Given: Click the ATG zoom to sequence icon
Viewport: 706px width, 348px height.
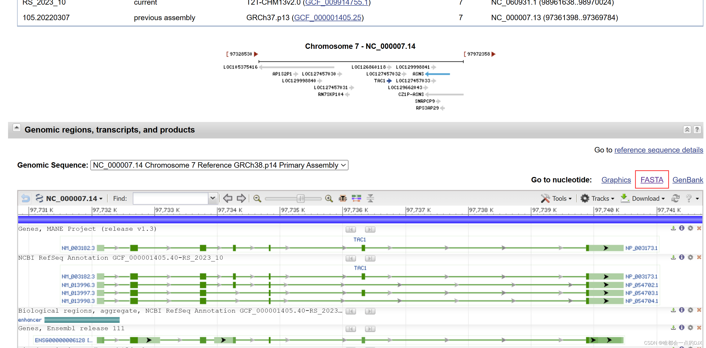Looking at the screenshot, I should 343,198.
